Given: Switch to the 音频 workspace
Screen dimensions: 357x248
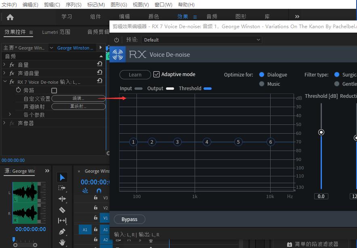Looking at the screenshot, I should click(x=212, y=17).
